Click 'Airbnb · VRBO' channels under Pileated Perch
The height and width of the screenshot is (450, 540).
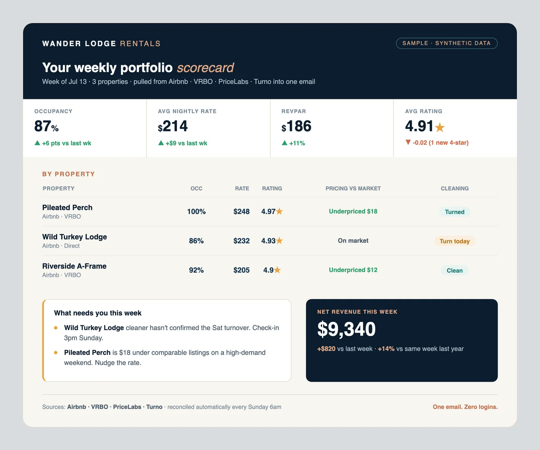pos(62,216)
